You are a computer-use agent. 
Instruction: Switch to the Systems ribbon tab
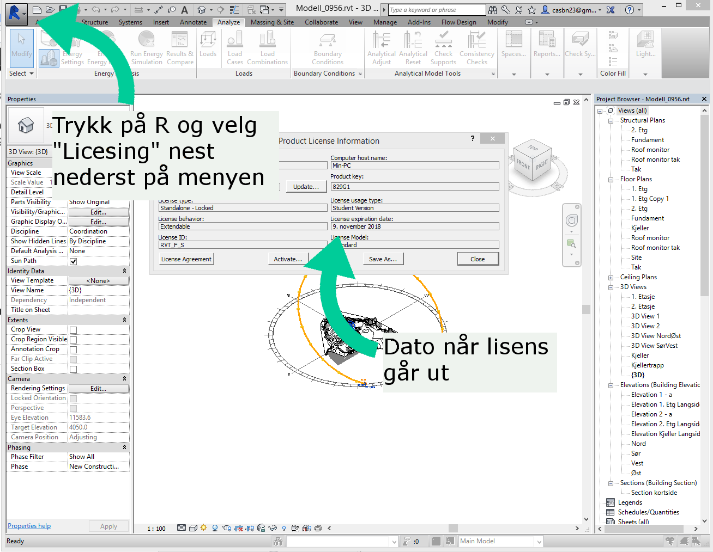130,22
